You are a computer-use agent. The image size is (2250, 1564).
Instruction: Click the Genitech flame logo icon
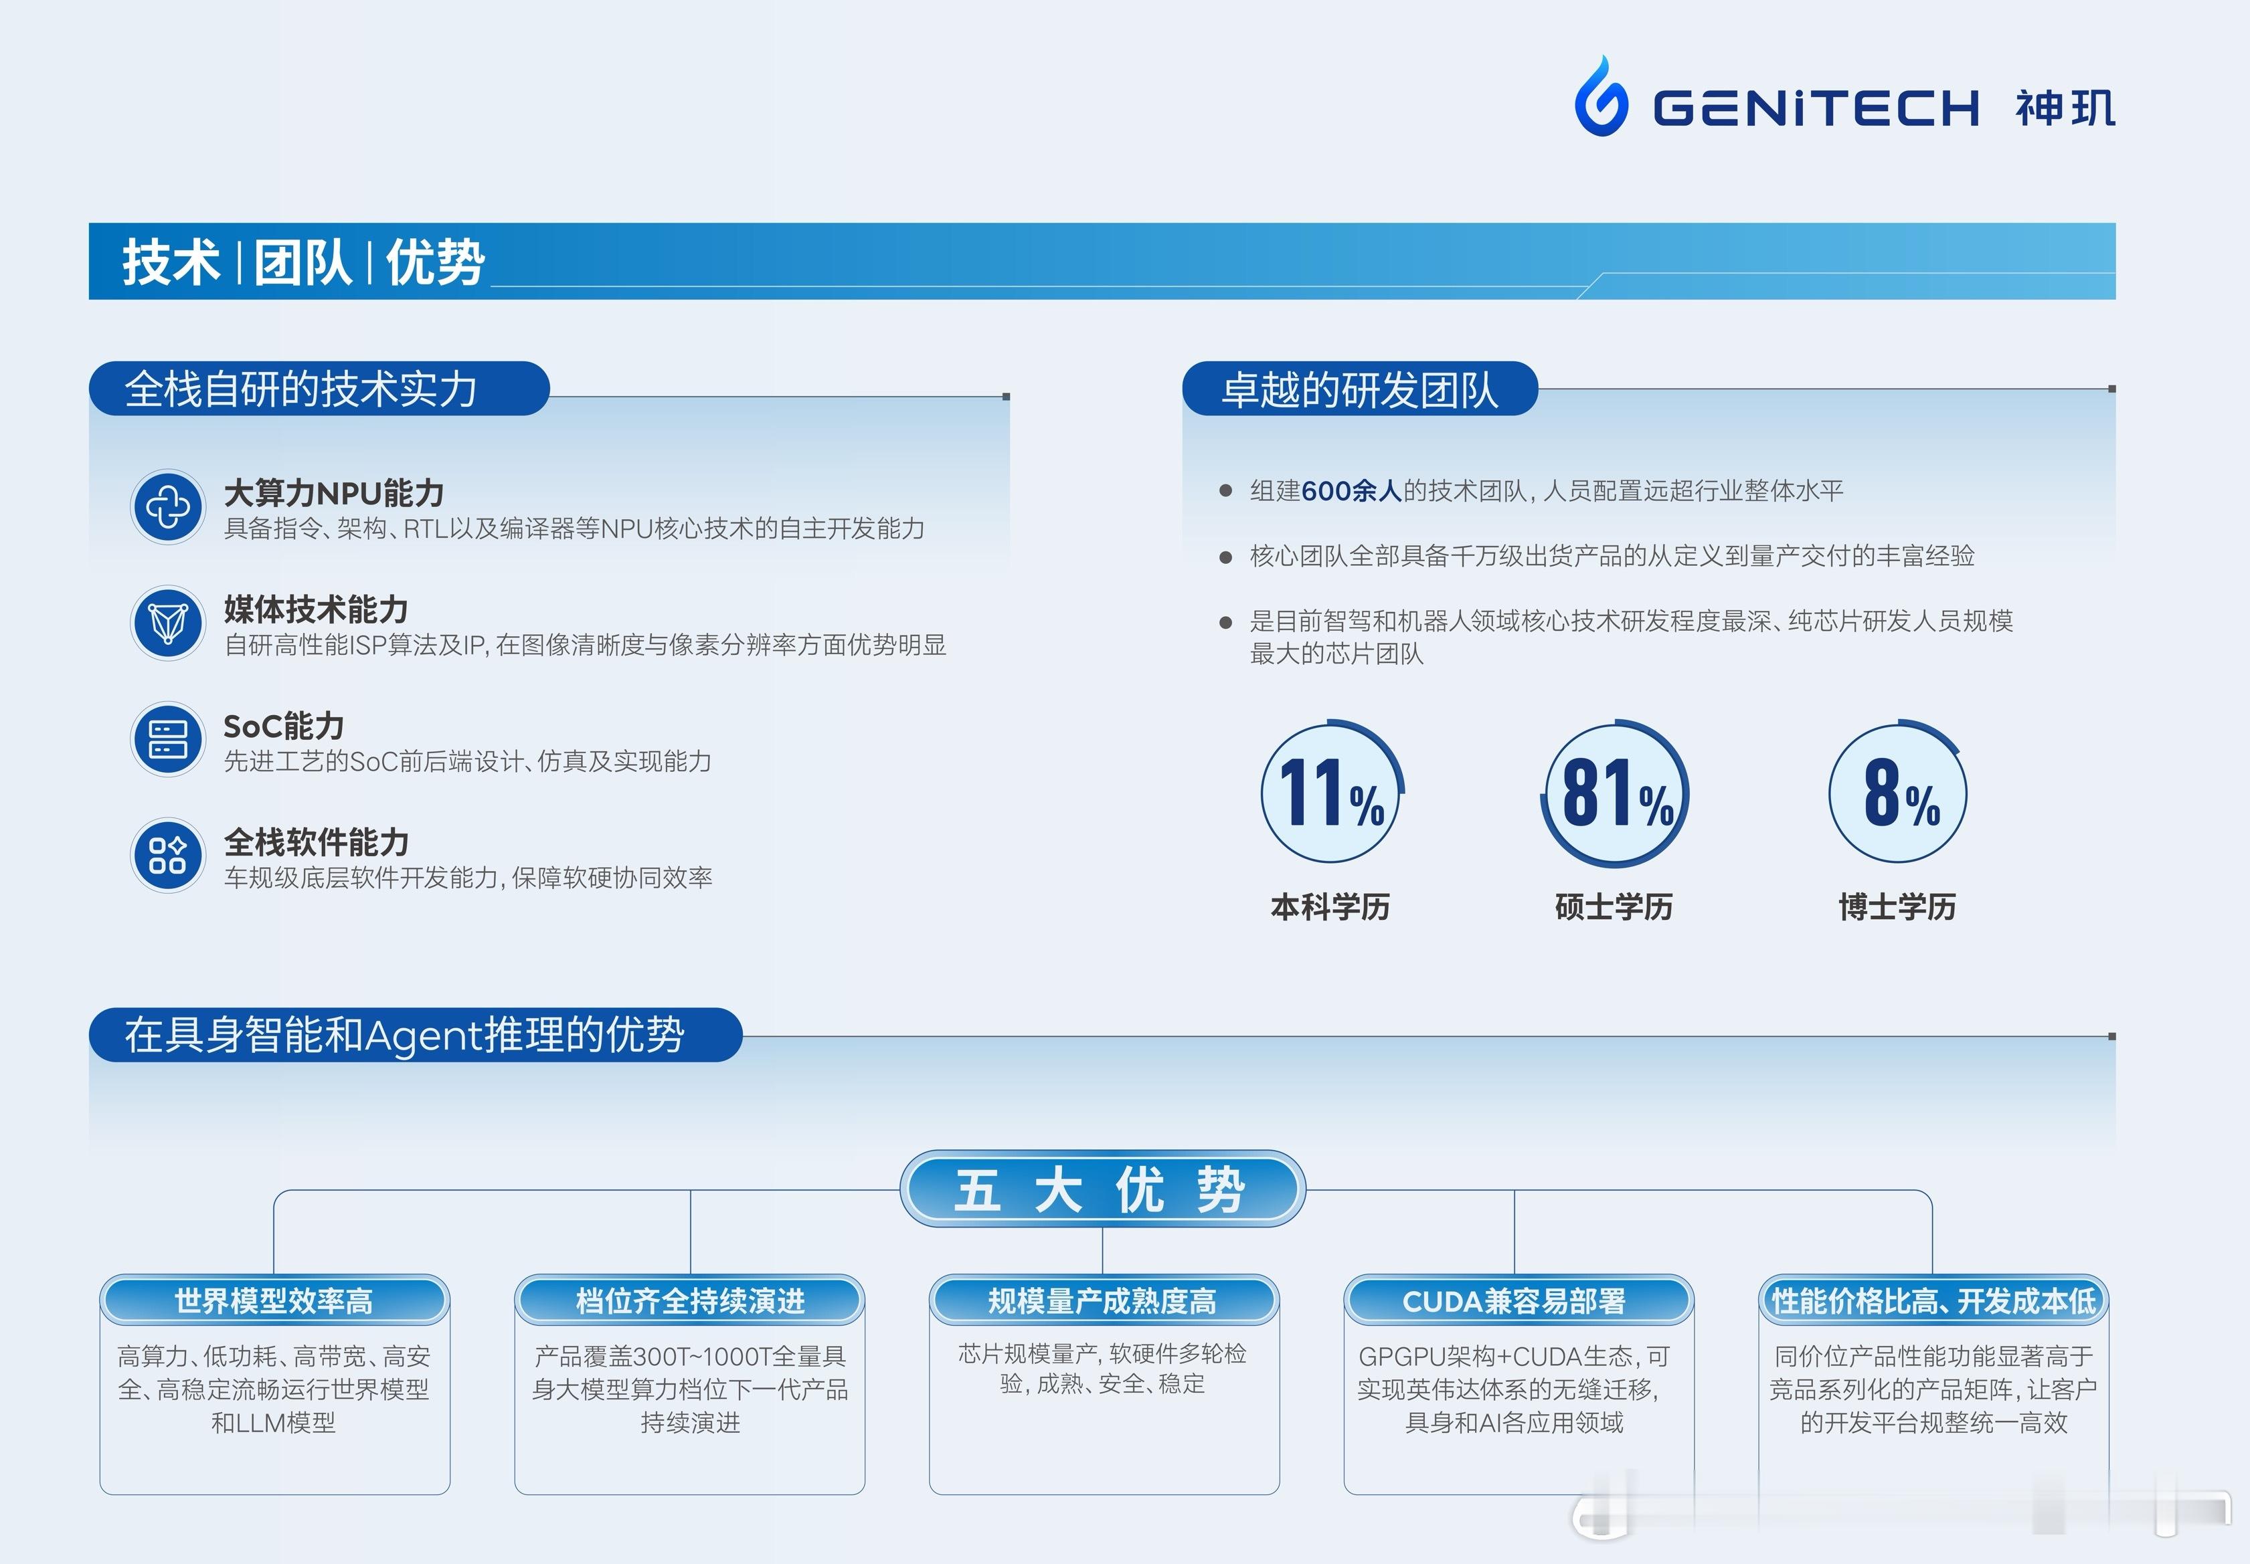coord(1602,96)
